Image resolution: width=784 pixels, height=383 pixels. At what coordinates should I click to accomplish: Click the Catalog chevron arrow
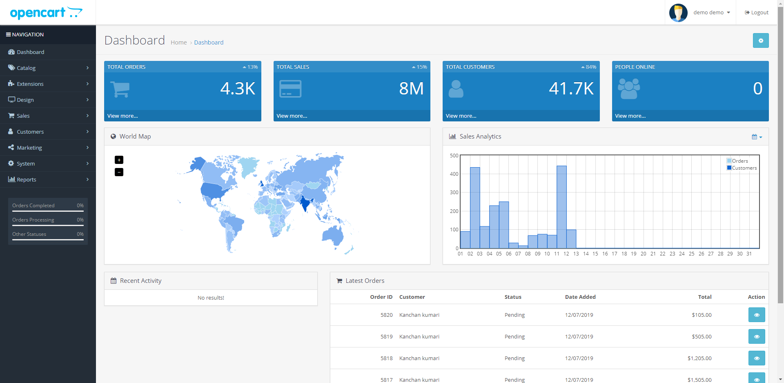click(x=87, y=68)
